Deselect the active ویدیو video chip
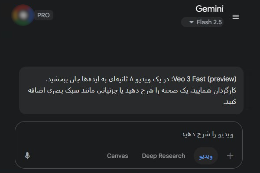The height and width of the screenshot is (173, 260). click(206, 156)
